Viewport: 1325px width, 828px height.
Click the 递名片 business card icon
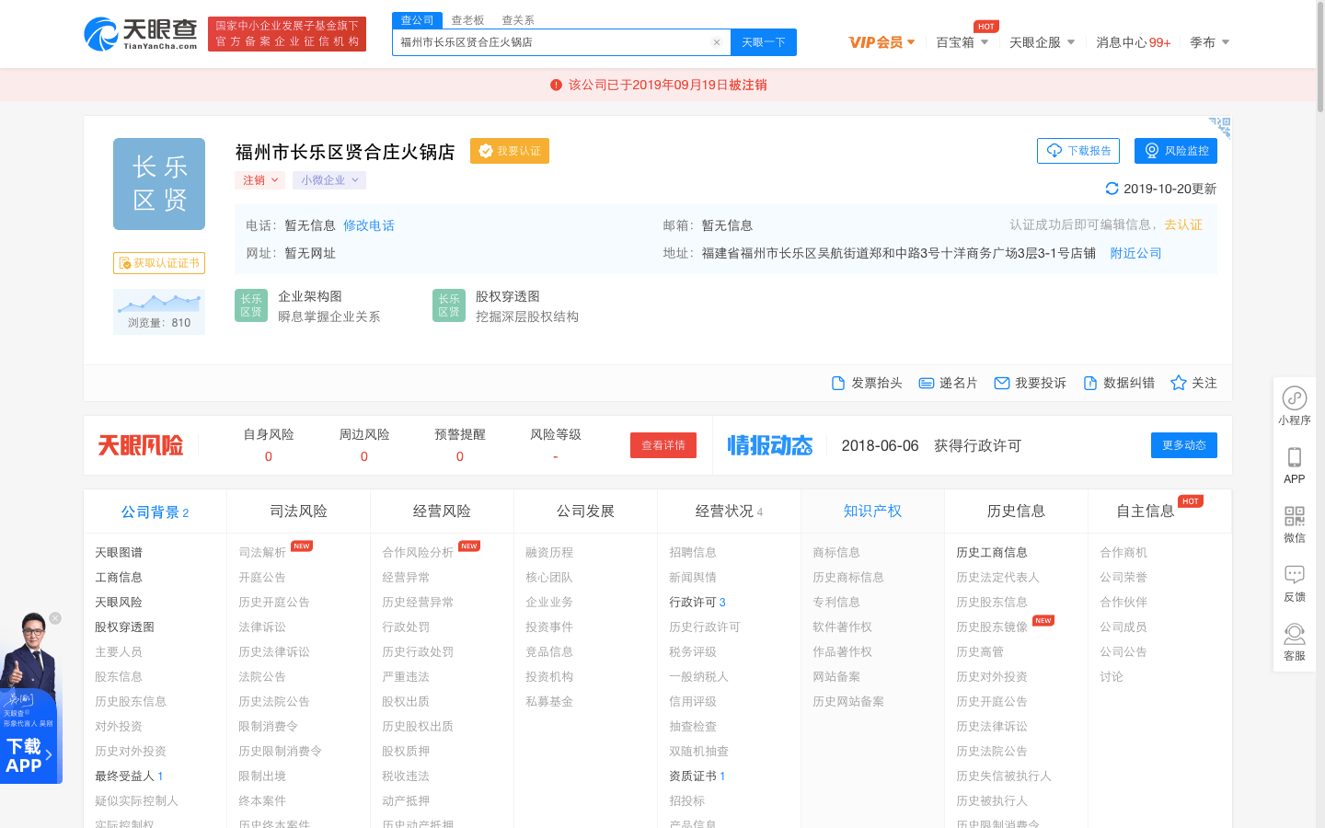click(926, 383)
